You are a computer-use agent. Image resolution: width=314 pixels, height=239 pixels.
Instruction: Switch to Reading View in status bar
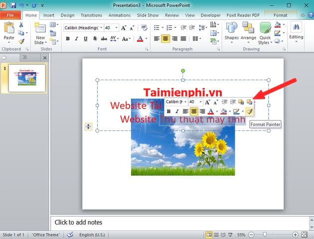click(x=223, y=235)
